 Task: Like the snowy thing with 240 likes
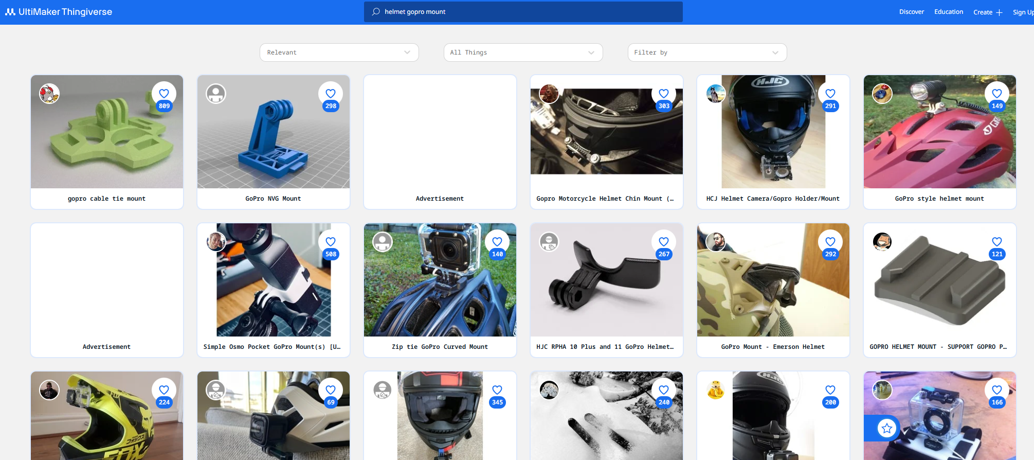click(664, 390)
